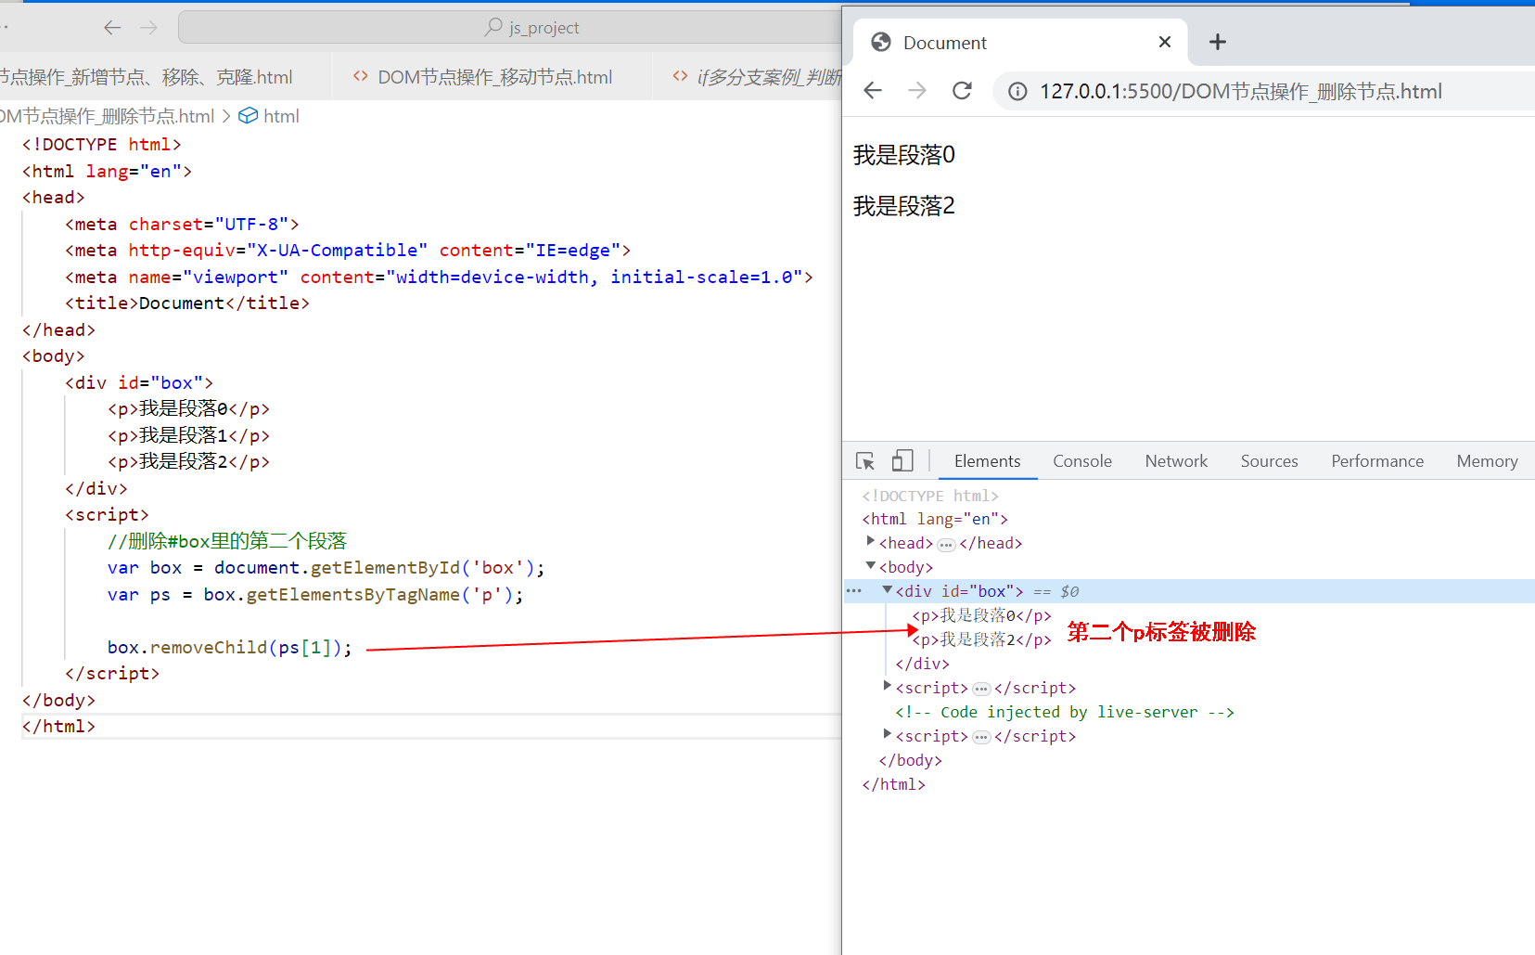Expand the script node after live-server comment
The width and height of the screenshot is (1535, 955).
[887, 734]
